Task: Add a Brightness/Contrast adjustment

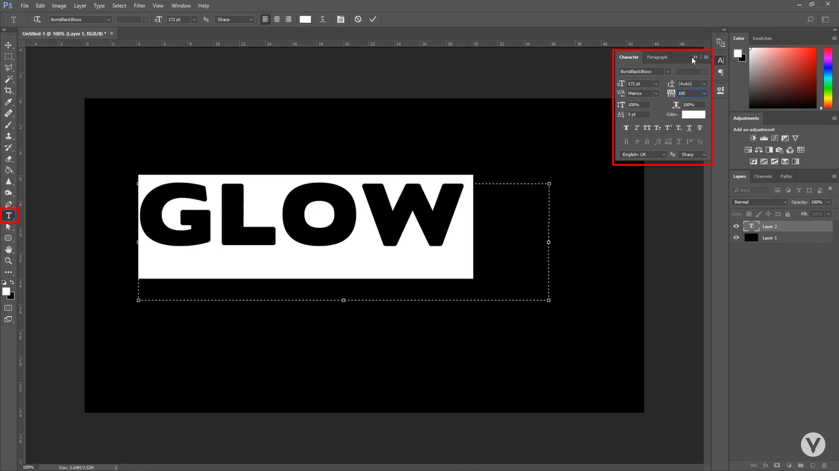Action: pyautogui.click(x=754, y=138)
